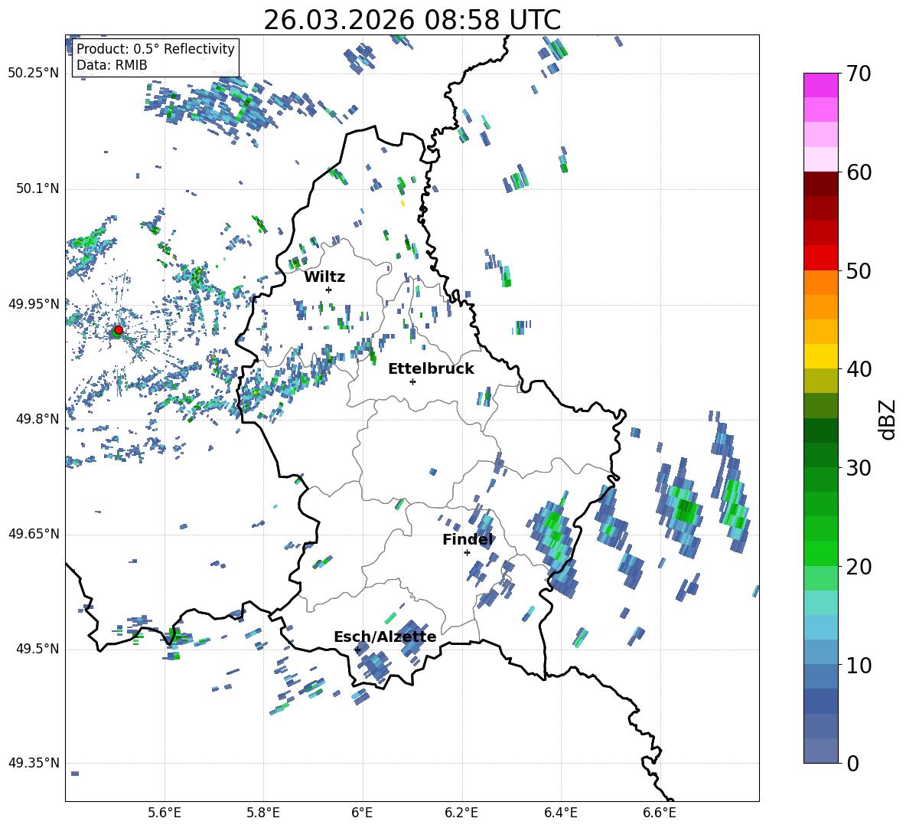This screenshot has height=828, width=906.
Task: Click the Data: RMIB text line
Action: tap(112, 66)
